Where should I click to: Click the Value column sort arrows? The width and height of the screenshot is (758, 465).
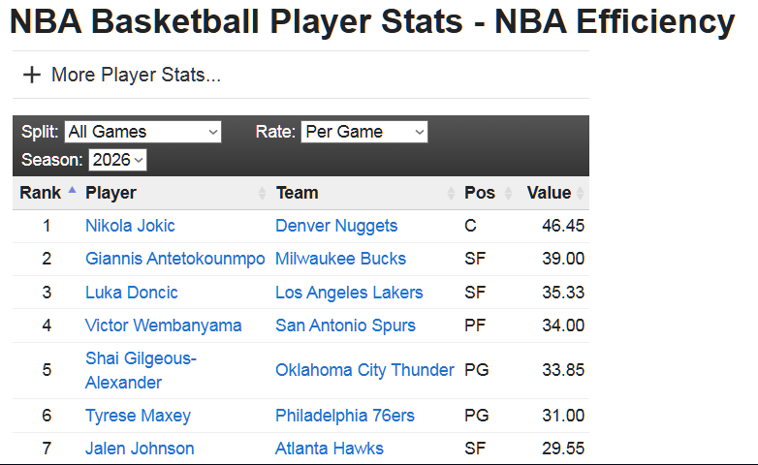580,193
